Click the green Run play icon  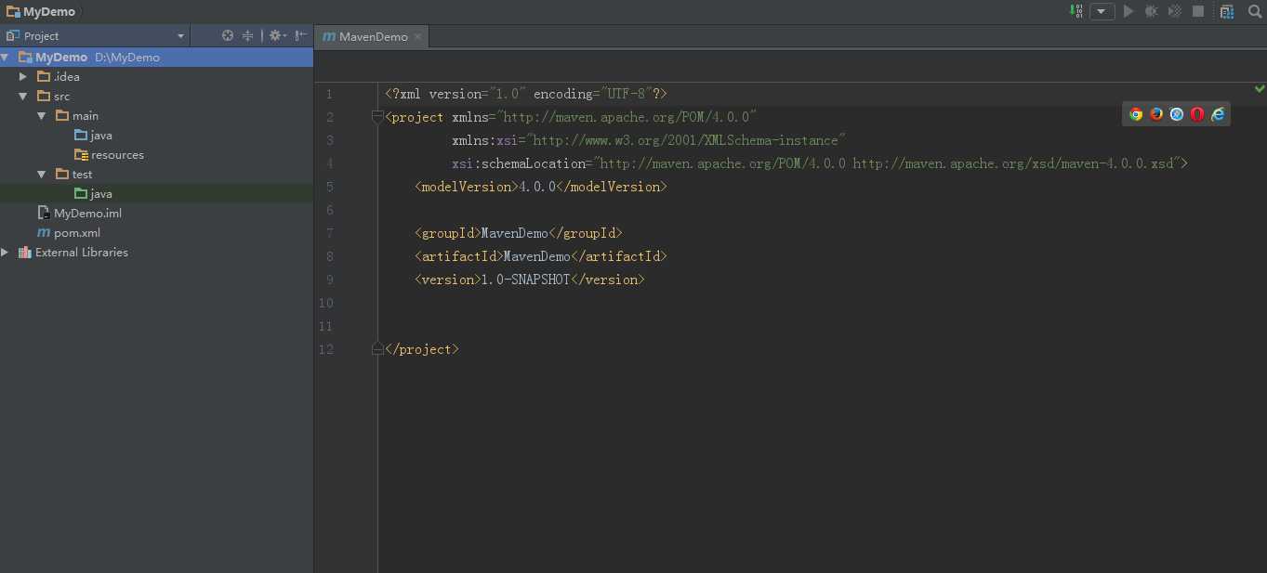coord(1128,11)
